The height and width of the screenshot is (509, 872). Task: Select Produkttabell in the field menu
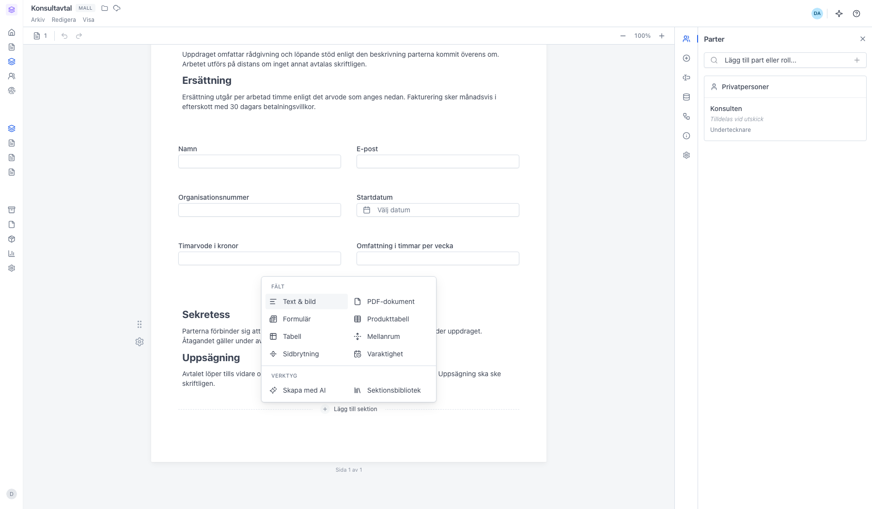(391, 319)
